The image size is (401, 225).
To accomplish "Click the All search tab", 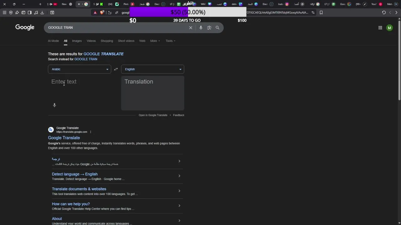I will click(65, 41).
